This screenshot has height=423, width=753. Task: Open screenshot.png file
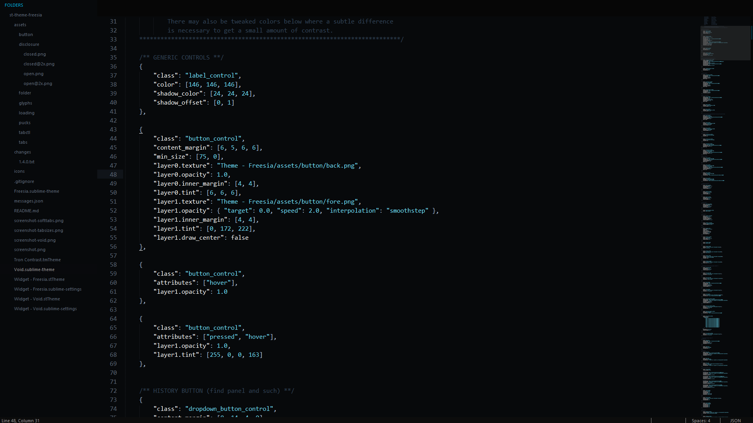(x=30, y=249)
